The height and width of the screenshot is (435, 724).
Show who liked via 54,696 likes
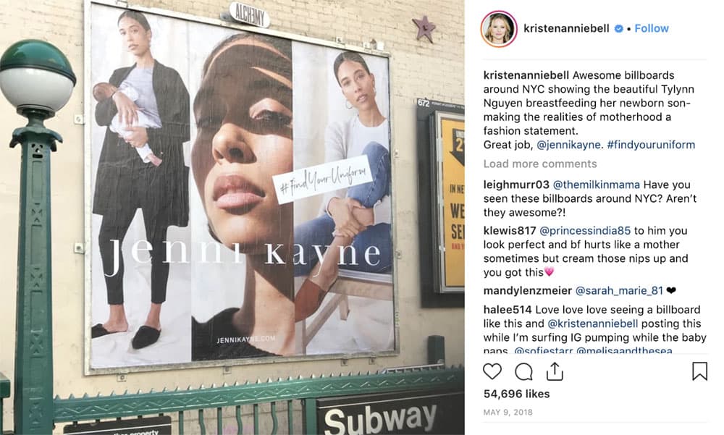[517, 394]
